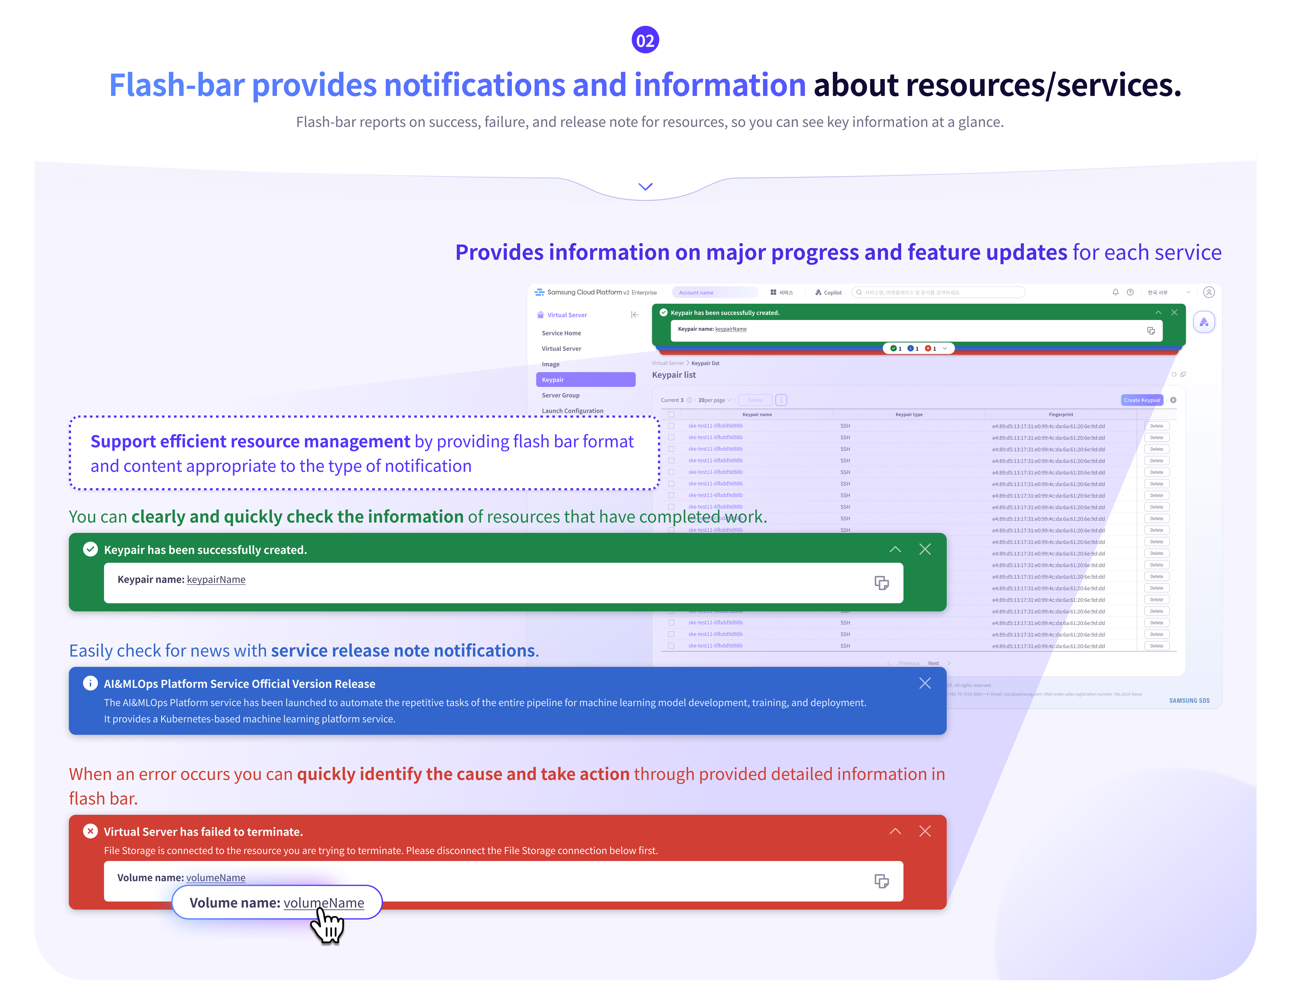Expand the 20 per page dropdown

714,400
